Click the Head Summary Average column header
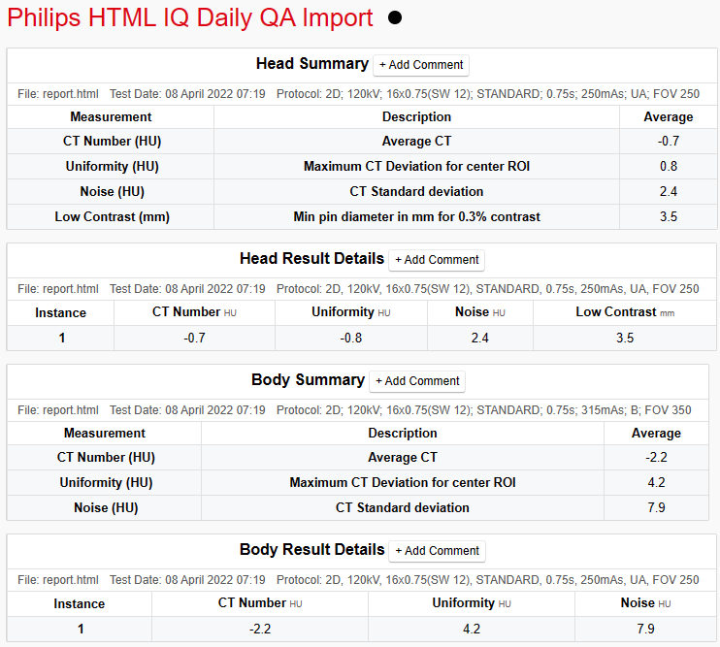Viewport: 720px width, 647px height. [x=668, y=116]
